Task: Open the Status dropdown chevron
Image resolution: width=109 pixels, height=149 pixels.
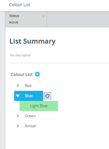Action: [43, 16]
